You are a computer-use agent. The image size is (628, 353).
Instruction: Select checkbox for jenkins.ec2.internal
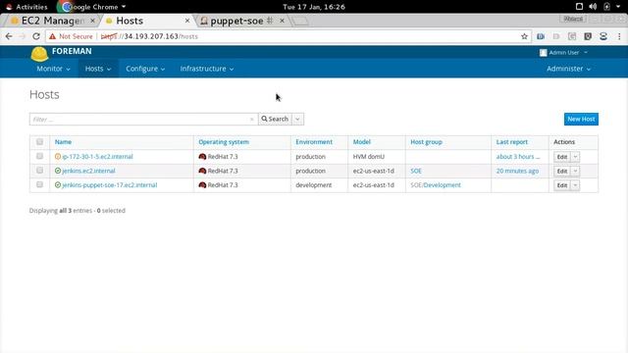coord(39,171)
